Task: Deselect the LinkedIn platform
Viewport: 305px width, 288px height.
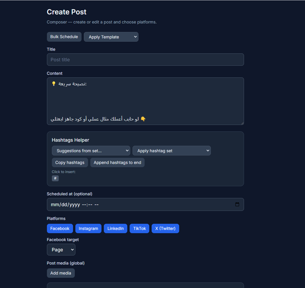Action: point(115,228)
